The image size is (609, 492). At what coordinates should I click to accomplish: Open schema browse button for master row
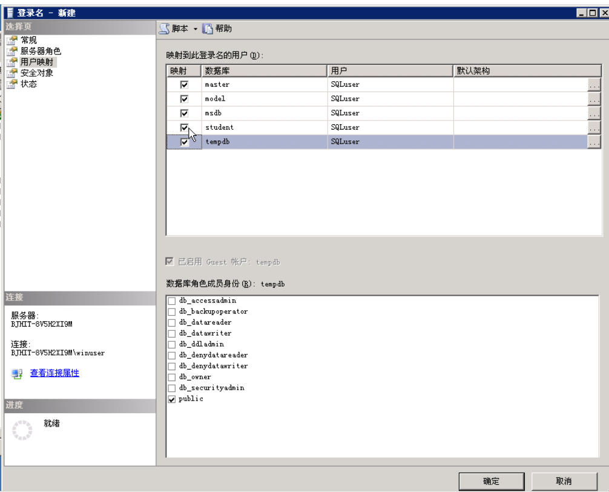coord(594,85)
